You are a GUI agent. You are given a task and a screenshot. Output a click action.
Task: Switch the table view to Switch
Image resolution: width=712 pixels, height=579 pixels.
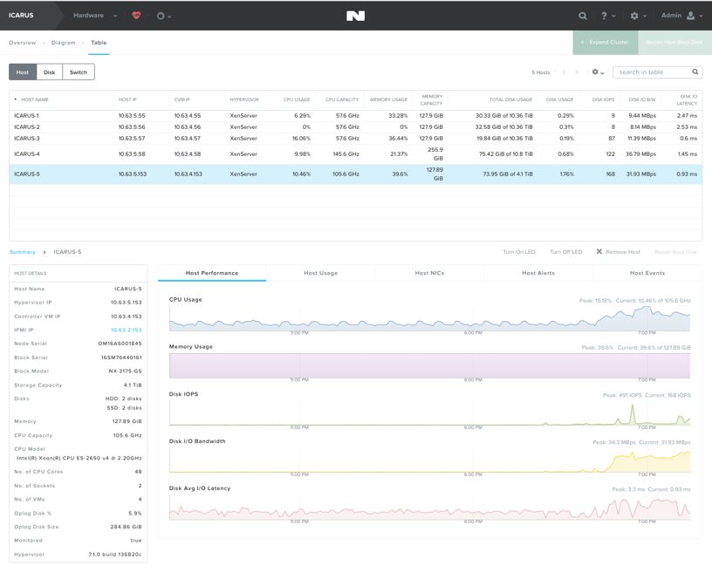(79, 72)
